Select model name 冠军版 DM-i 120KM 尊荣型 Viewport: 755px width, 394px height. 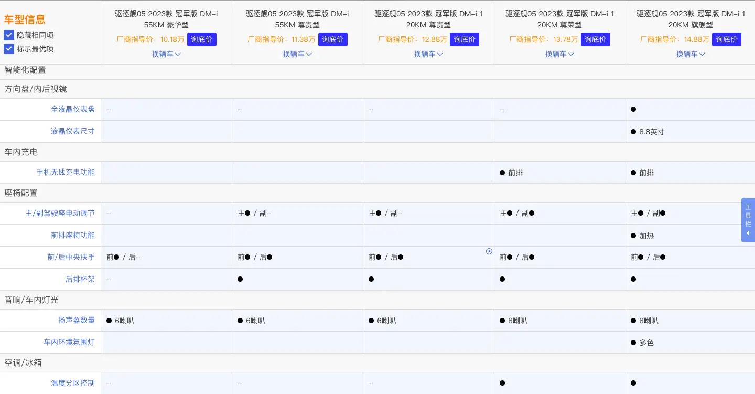click(x=559, y=19)
